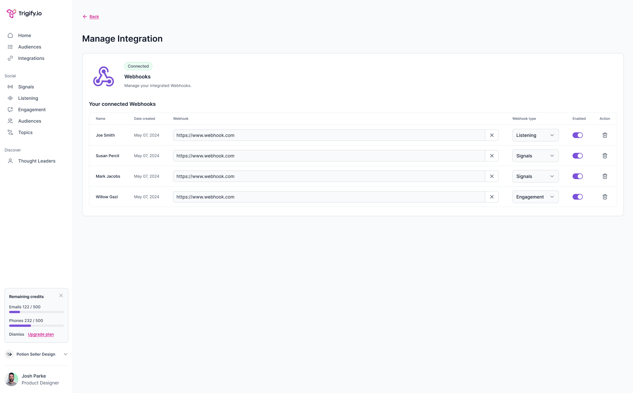Click the purple Webhooks logo icon
This screenshot has width=633, height=393.
tap(104, 76)
